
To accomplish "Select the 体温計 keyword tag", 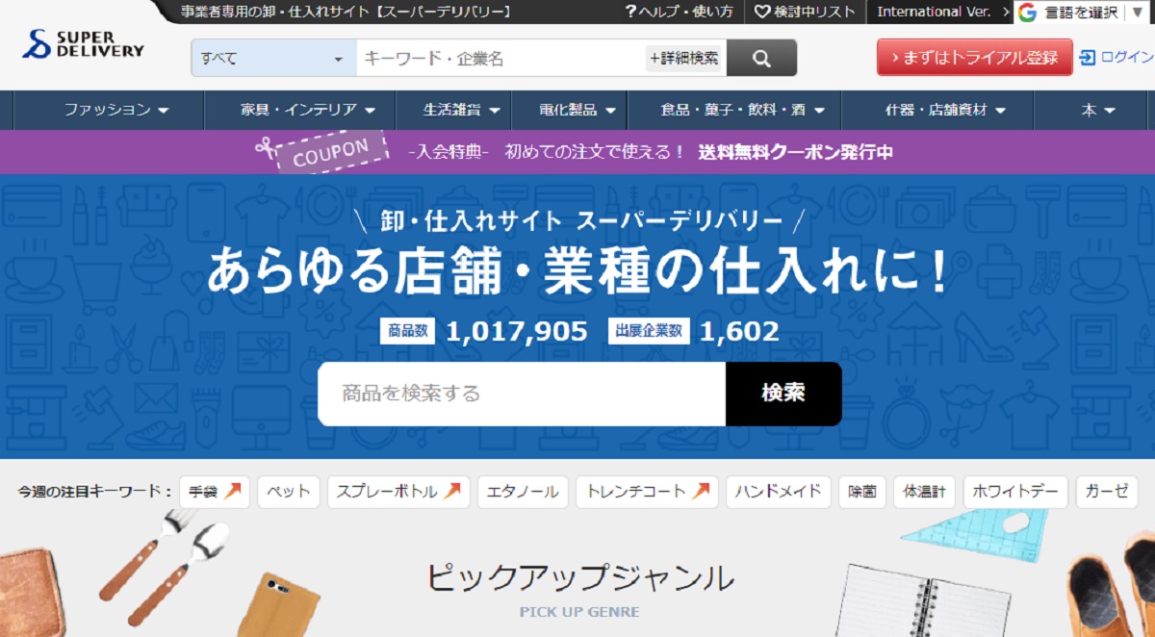I will tap(924, 492).
